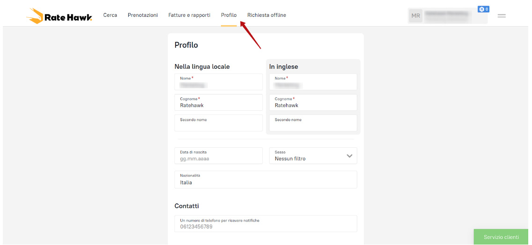Click the blue loyalty points badge
Image resolution: width=532 pixels, height=245 pixels.
tap(483, 9)
